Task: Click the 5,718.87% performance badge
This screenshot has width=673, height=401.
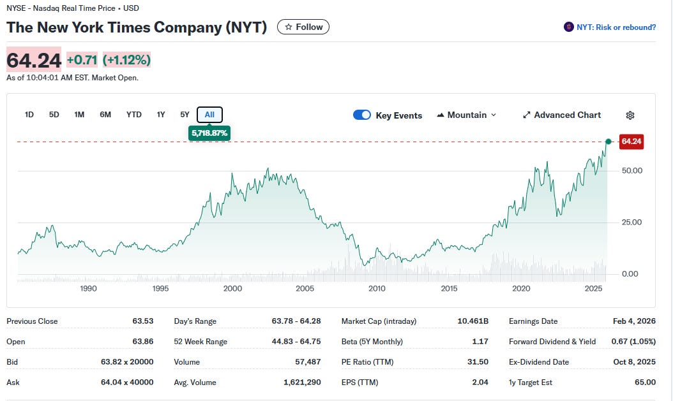Action: point(209,133)
